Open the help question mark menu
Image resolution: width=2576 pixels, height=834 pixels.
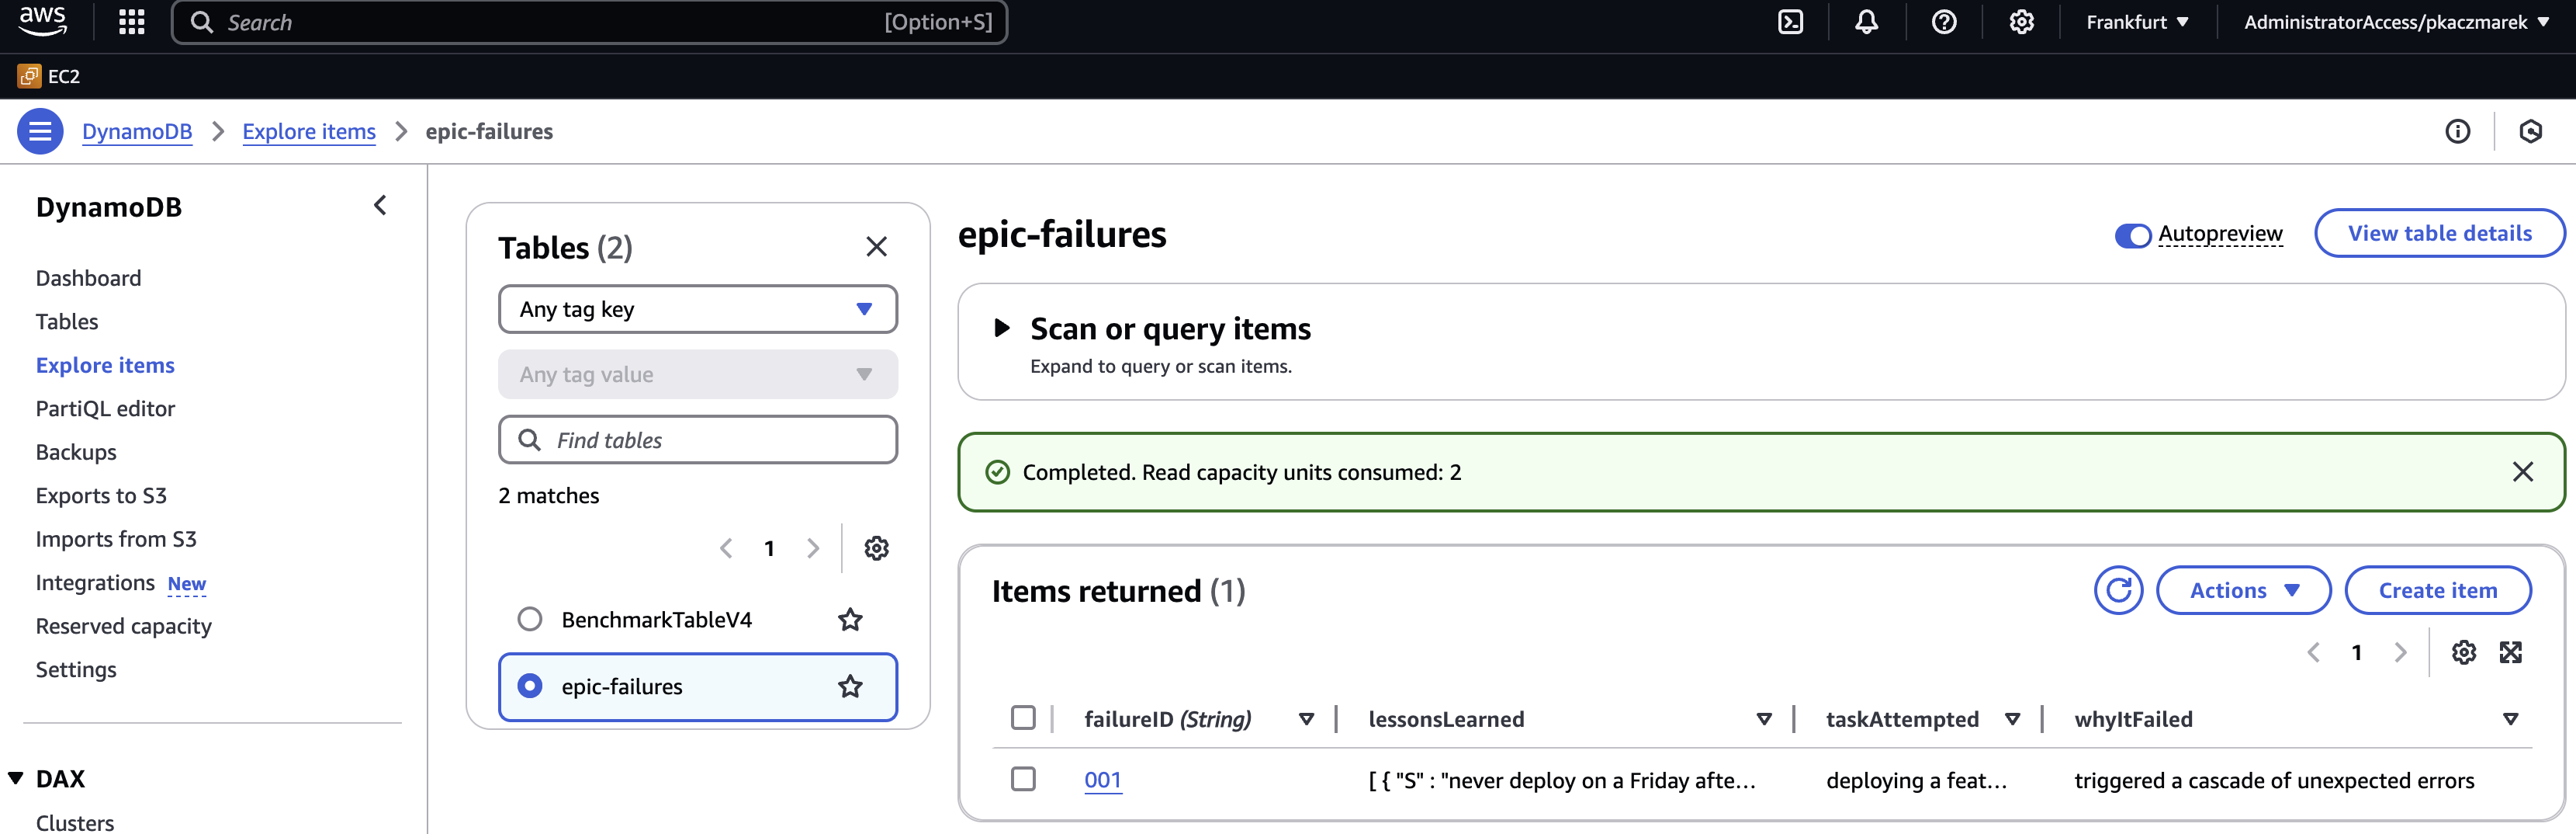[1943, 22]
